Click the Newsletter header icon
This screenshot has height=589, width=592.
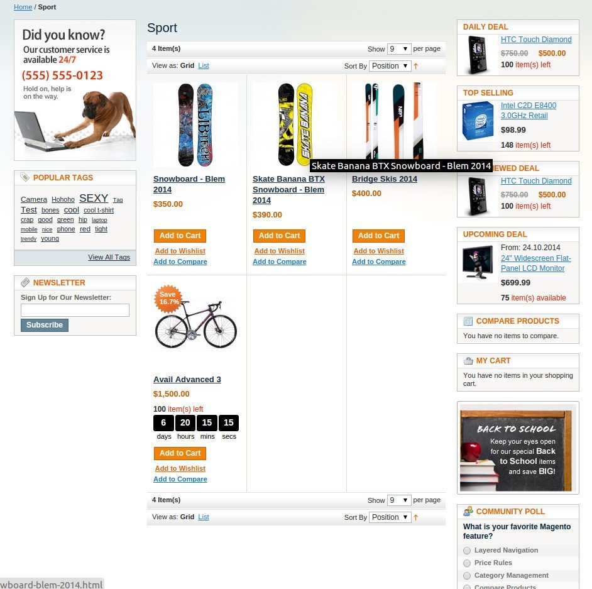point(25,282)
